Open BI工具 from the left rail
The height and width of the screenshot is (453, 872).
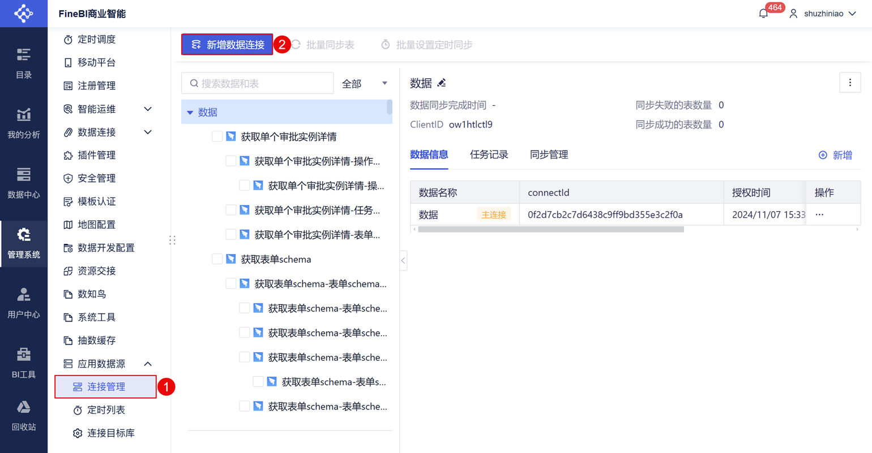click(24, 364)
